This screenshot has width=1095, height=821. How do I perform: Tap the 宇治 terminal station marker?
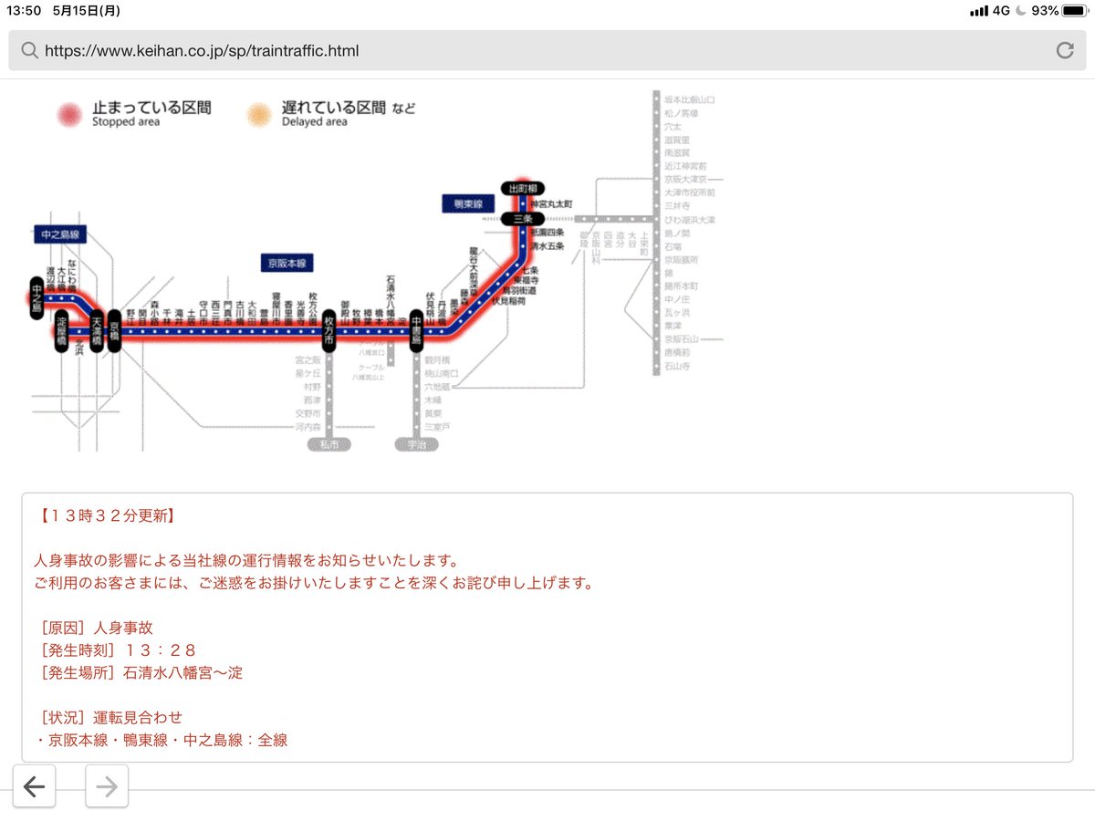coord(416,444)
